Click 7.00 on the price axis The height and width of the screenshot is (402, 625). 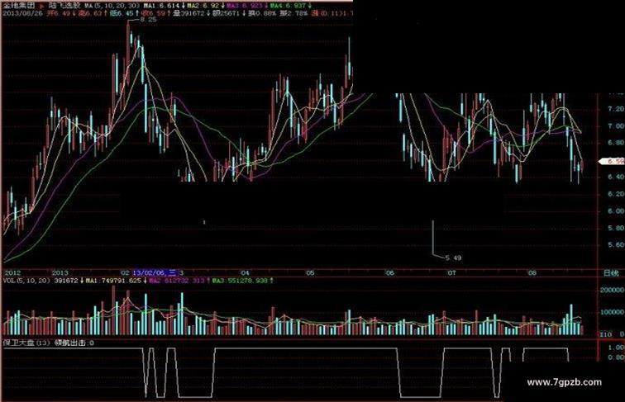616,125
